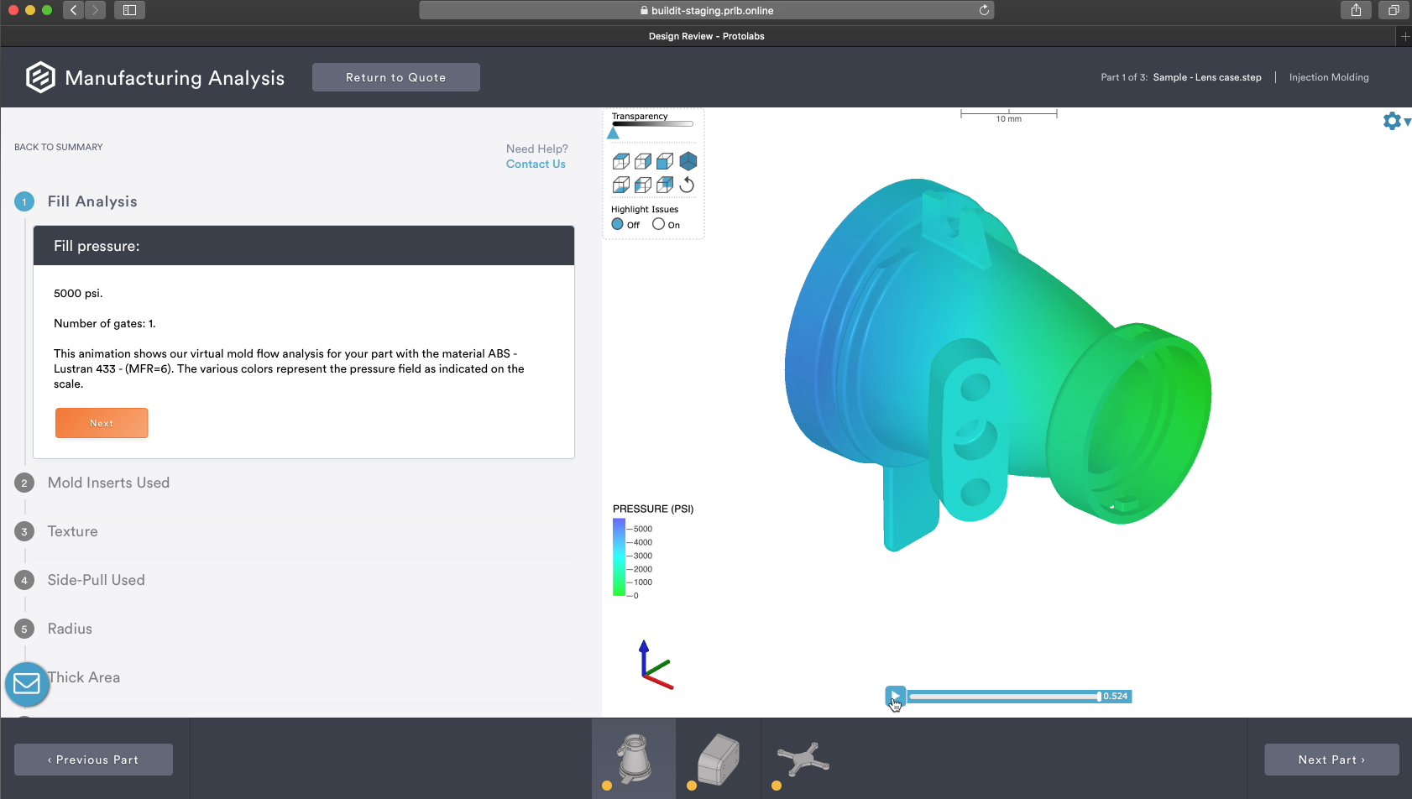Turn Highlight Issues on

pos(657,224)
